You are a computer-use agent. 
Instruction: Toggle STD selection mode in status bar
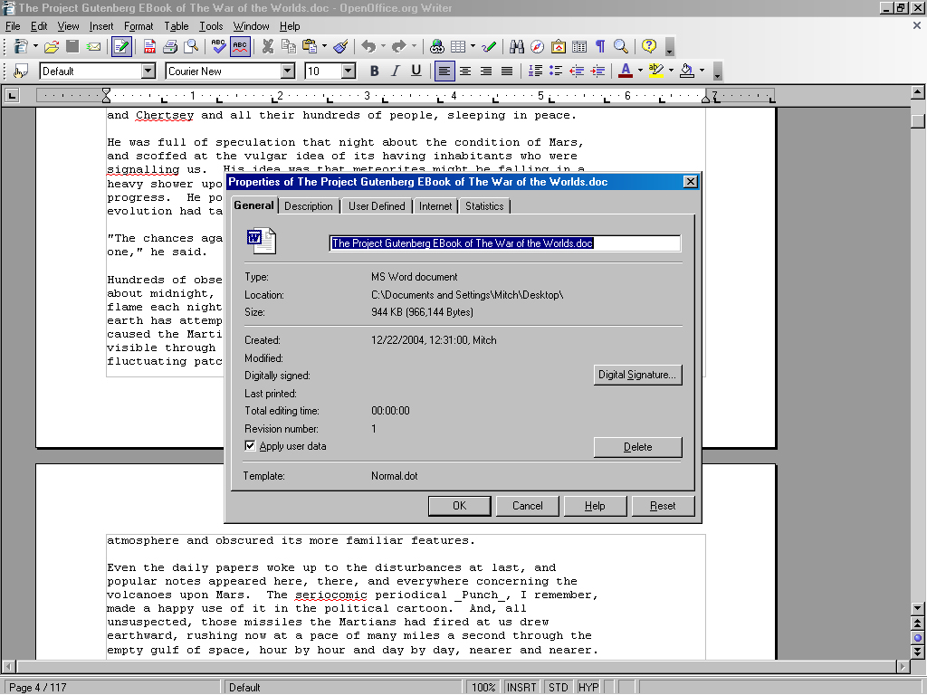pyautogui.click(x=559, y=687)
